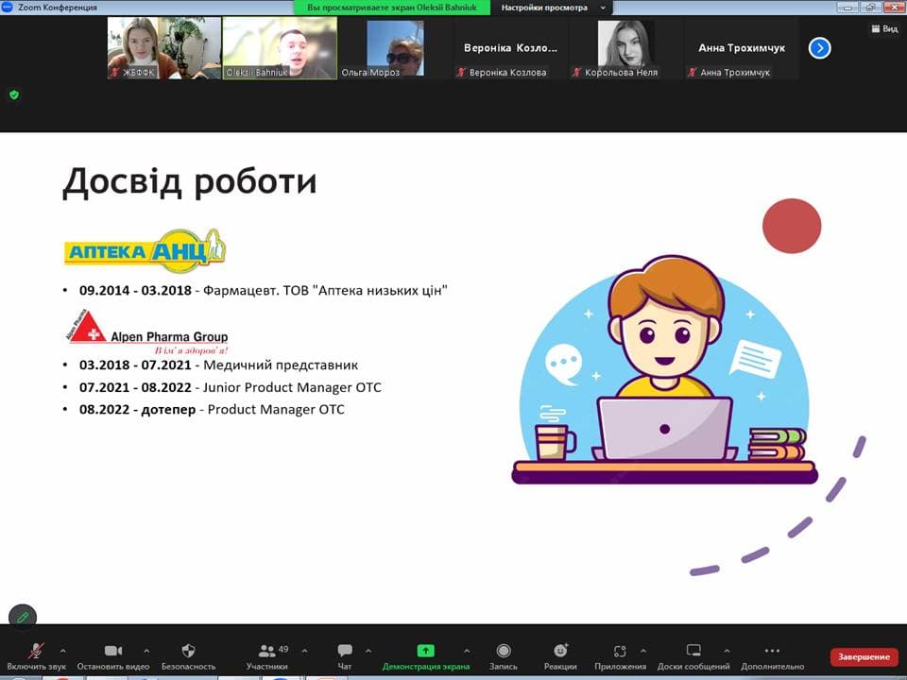Open Настройки просмотра dropdown

pyautogui.click(x=552, y=8)
